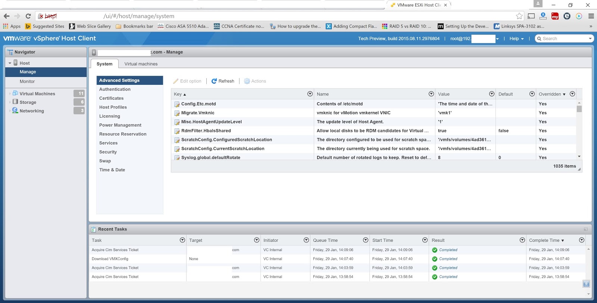Select the System tab
The height and width of the screenshot is (303, 597).
[104, 64]
